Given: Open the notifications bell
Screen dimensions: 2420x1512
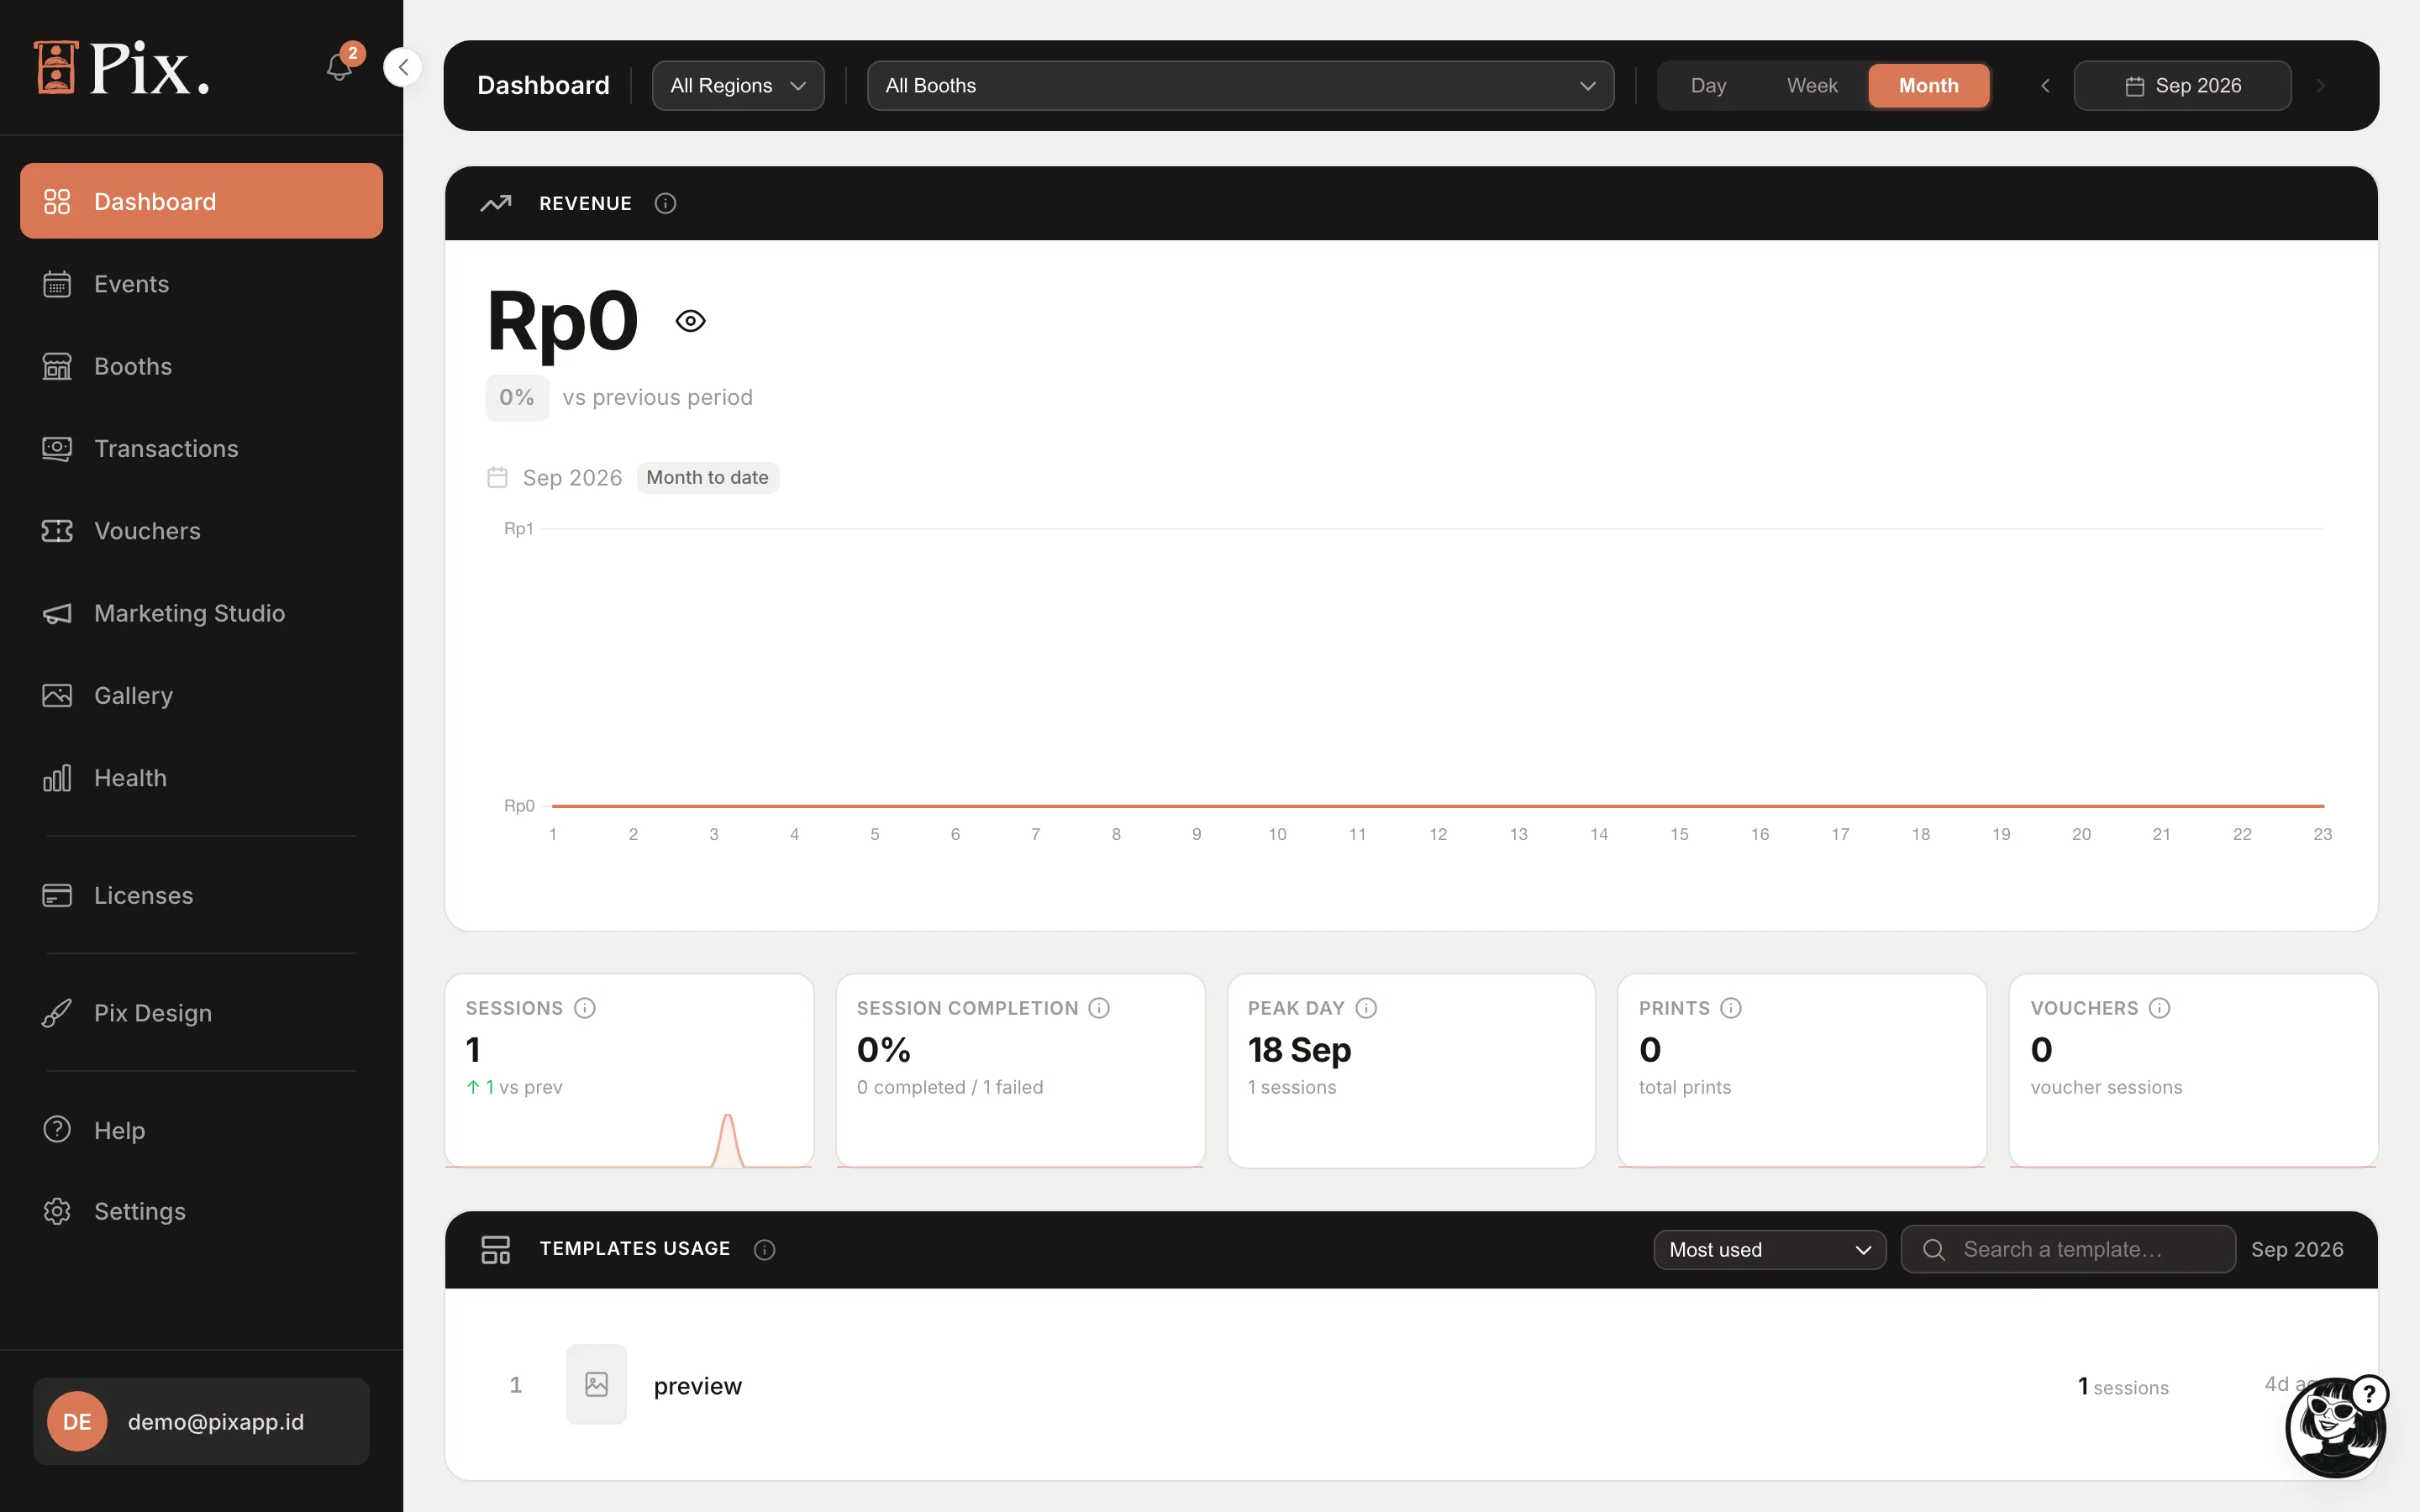Looking at the screenshot, I should pyautogui.click(x=340, y=67).
